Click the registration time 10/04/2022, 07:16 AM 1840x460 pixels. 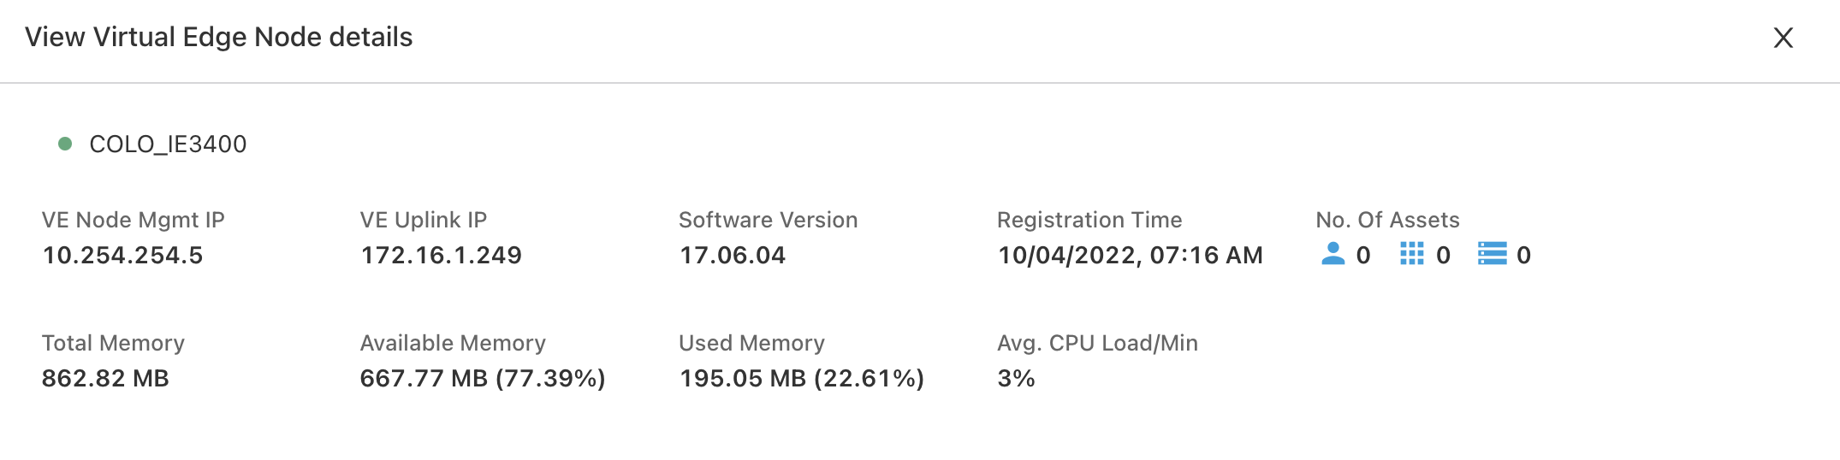click(1131, 256)
